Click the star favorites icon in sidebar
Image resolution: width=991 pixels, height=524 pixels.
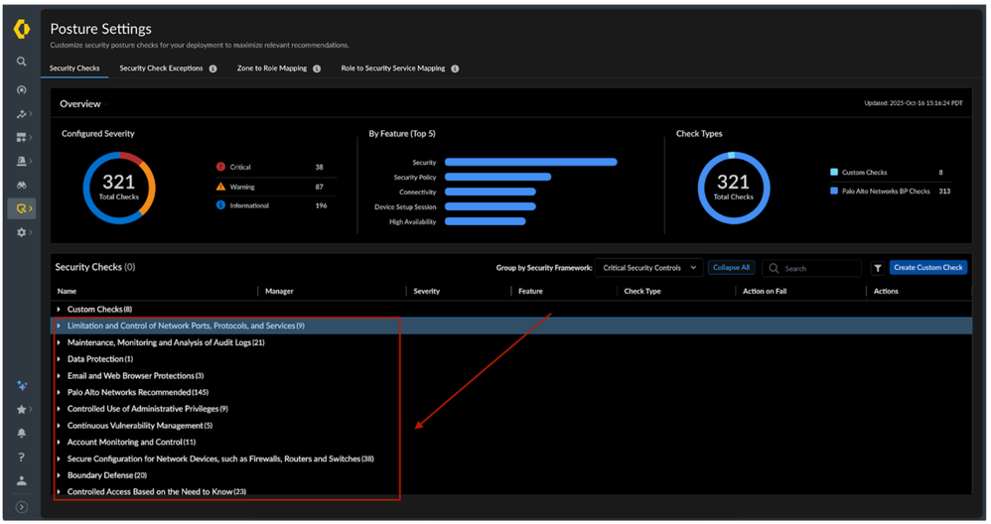point(21,409)
